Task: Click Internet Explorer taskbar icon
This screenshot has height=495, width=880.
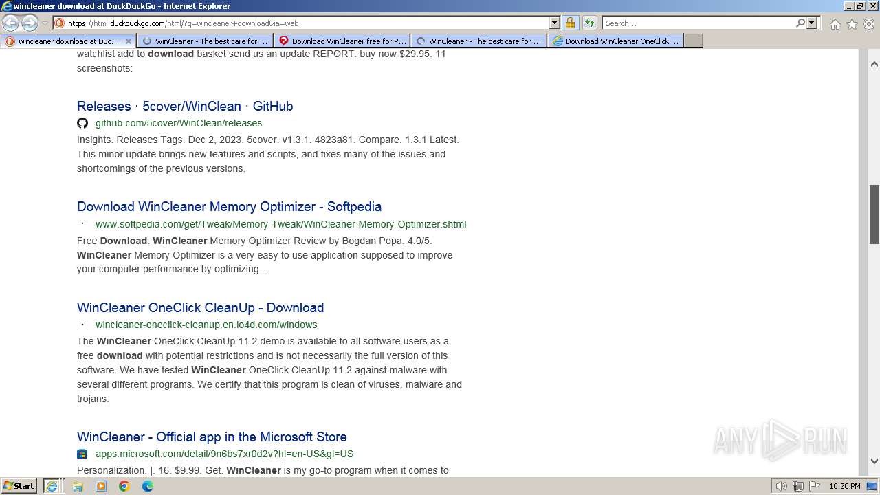Action: [52, 486]
